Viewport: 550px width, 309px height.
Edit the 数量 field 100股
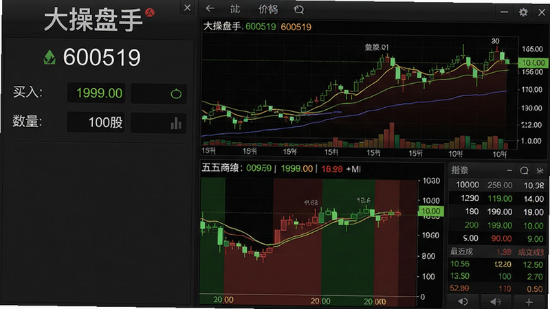tap(96, 122)
